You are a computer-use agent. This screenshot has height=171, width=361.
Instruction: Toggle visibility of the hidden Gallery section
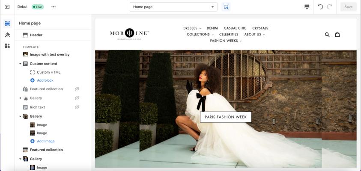tap(77, 98)
